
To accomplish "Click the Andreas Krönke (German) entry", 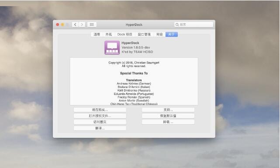I will 134,84.
